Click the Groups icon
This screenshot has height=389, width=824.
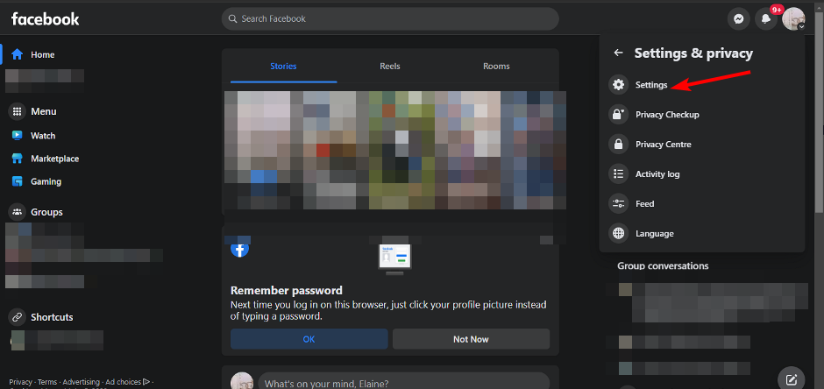[x=18, y=212]
